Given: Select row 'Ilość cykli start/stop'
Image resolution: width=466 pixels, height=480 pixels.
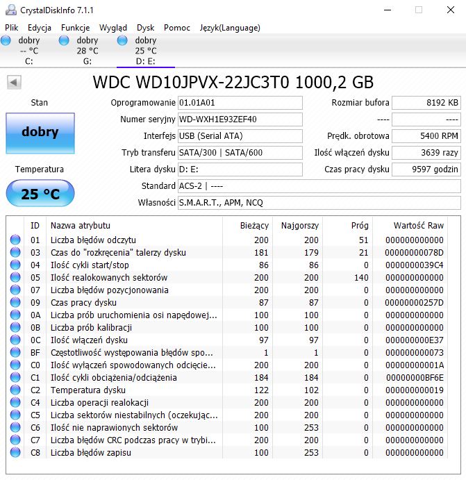Looking at the screenshot, I should coord(226,265).
